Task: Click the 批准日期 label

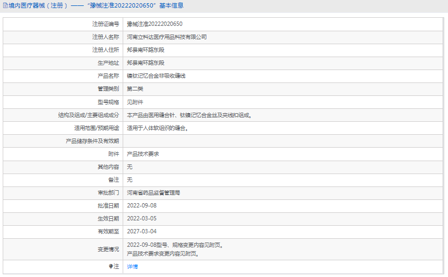Action: 108,206
